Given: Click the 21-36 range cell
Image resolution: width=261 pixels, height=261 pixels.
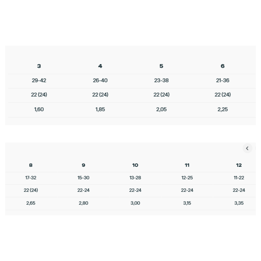Looking at the screenshot, I should [x=223, y=80].
